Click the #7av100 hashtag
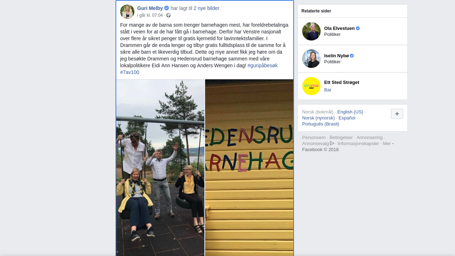Viewport: 455px width, 256px height. 130,72
